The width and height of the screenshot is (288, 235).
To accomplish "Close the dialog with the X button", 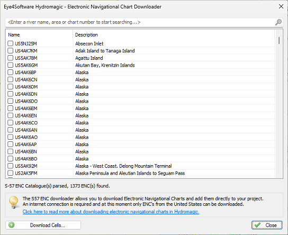I will coord(281,6).
